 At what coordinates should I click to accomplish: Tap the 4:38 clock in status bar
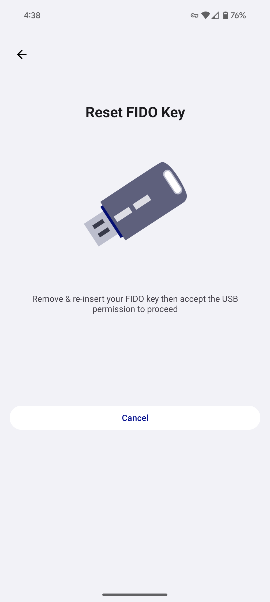click(x=32, y=15)
